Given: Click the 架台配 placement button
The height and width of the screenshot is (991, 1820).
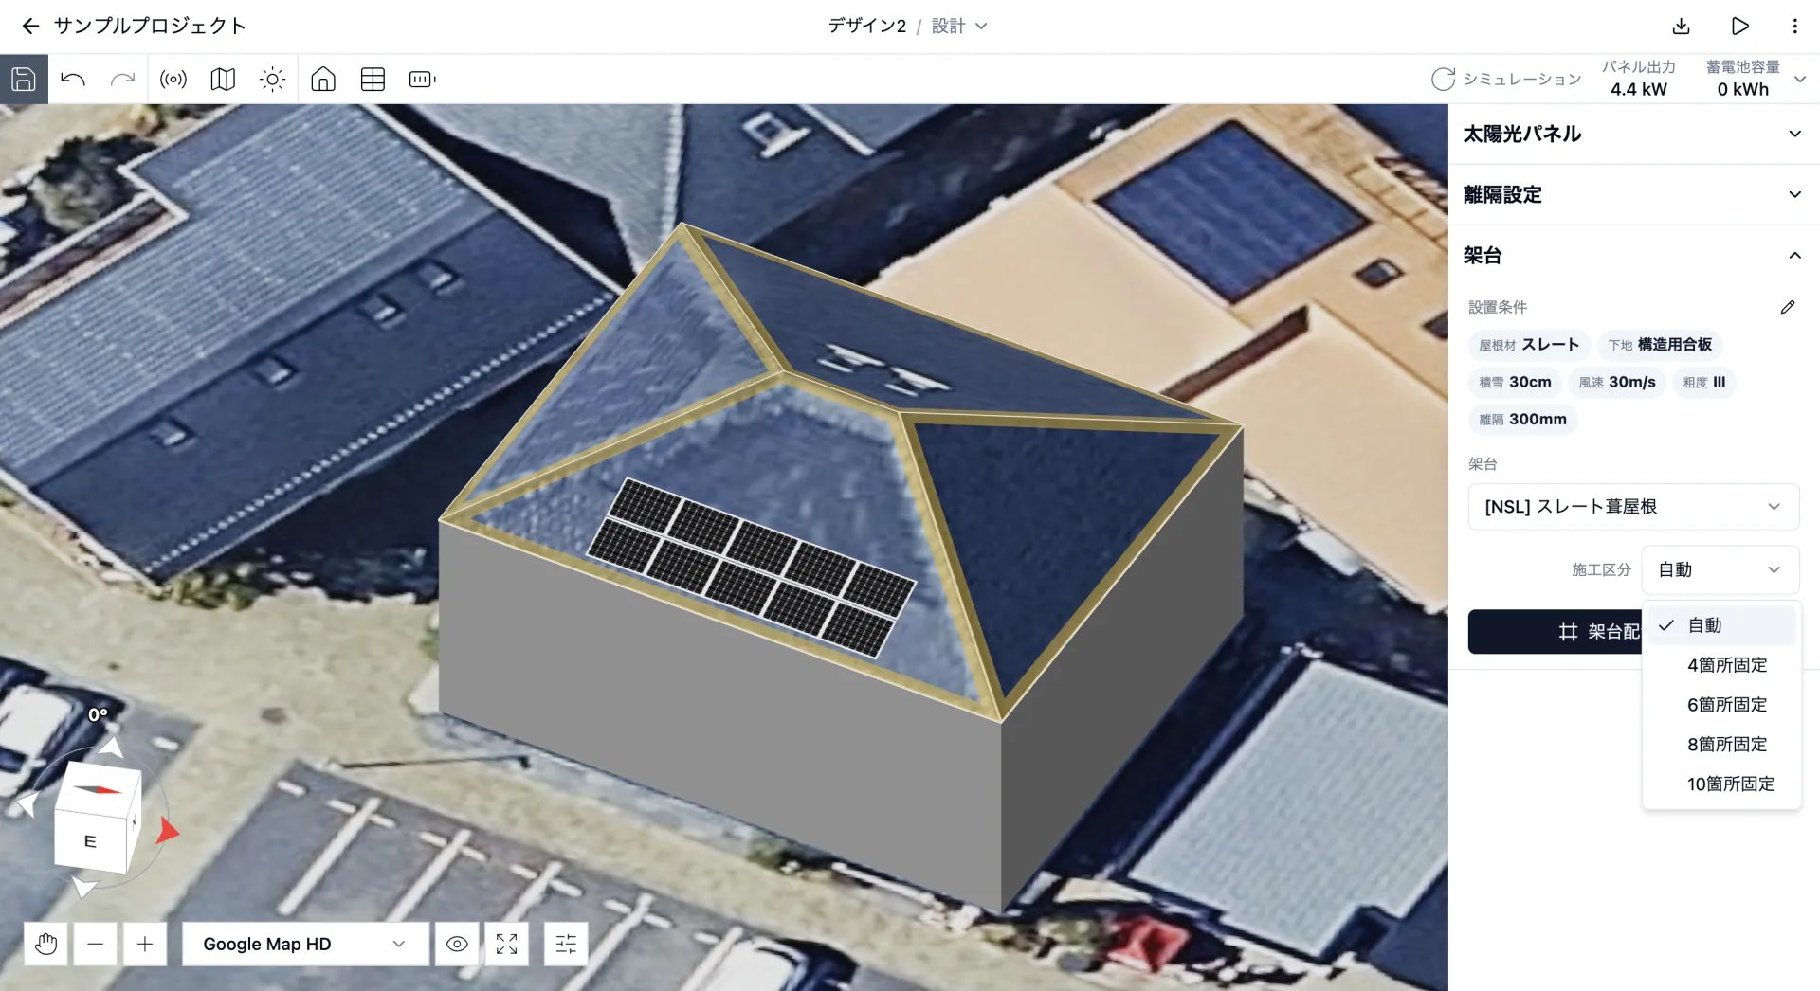Looking at the screenshot, I should (x=1555, y=631).
